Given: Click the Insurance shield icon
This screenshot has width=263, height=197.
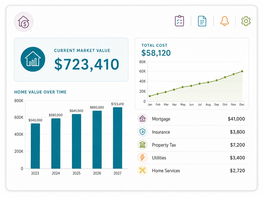Looking at the screenshot, I should [142, 132].
